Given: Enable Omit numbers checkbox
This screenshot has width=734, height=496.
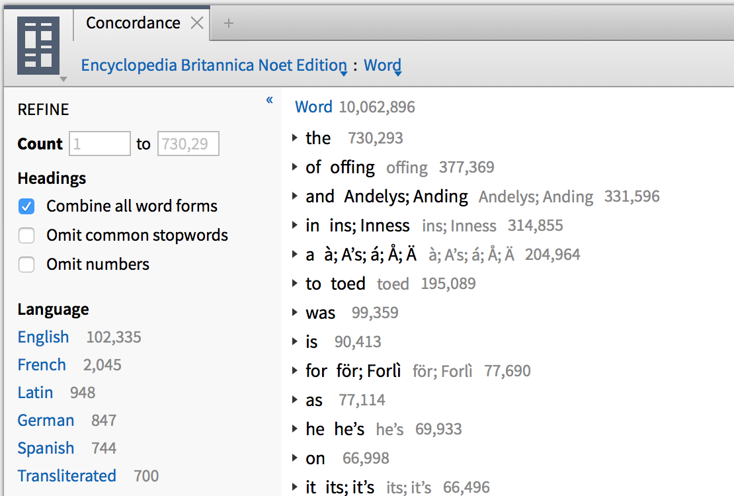Looking at the screenshot, I should (x=26, y=264).
